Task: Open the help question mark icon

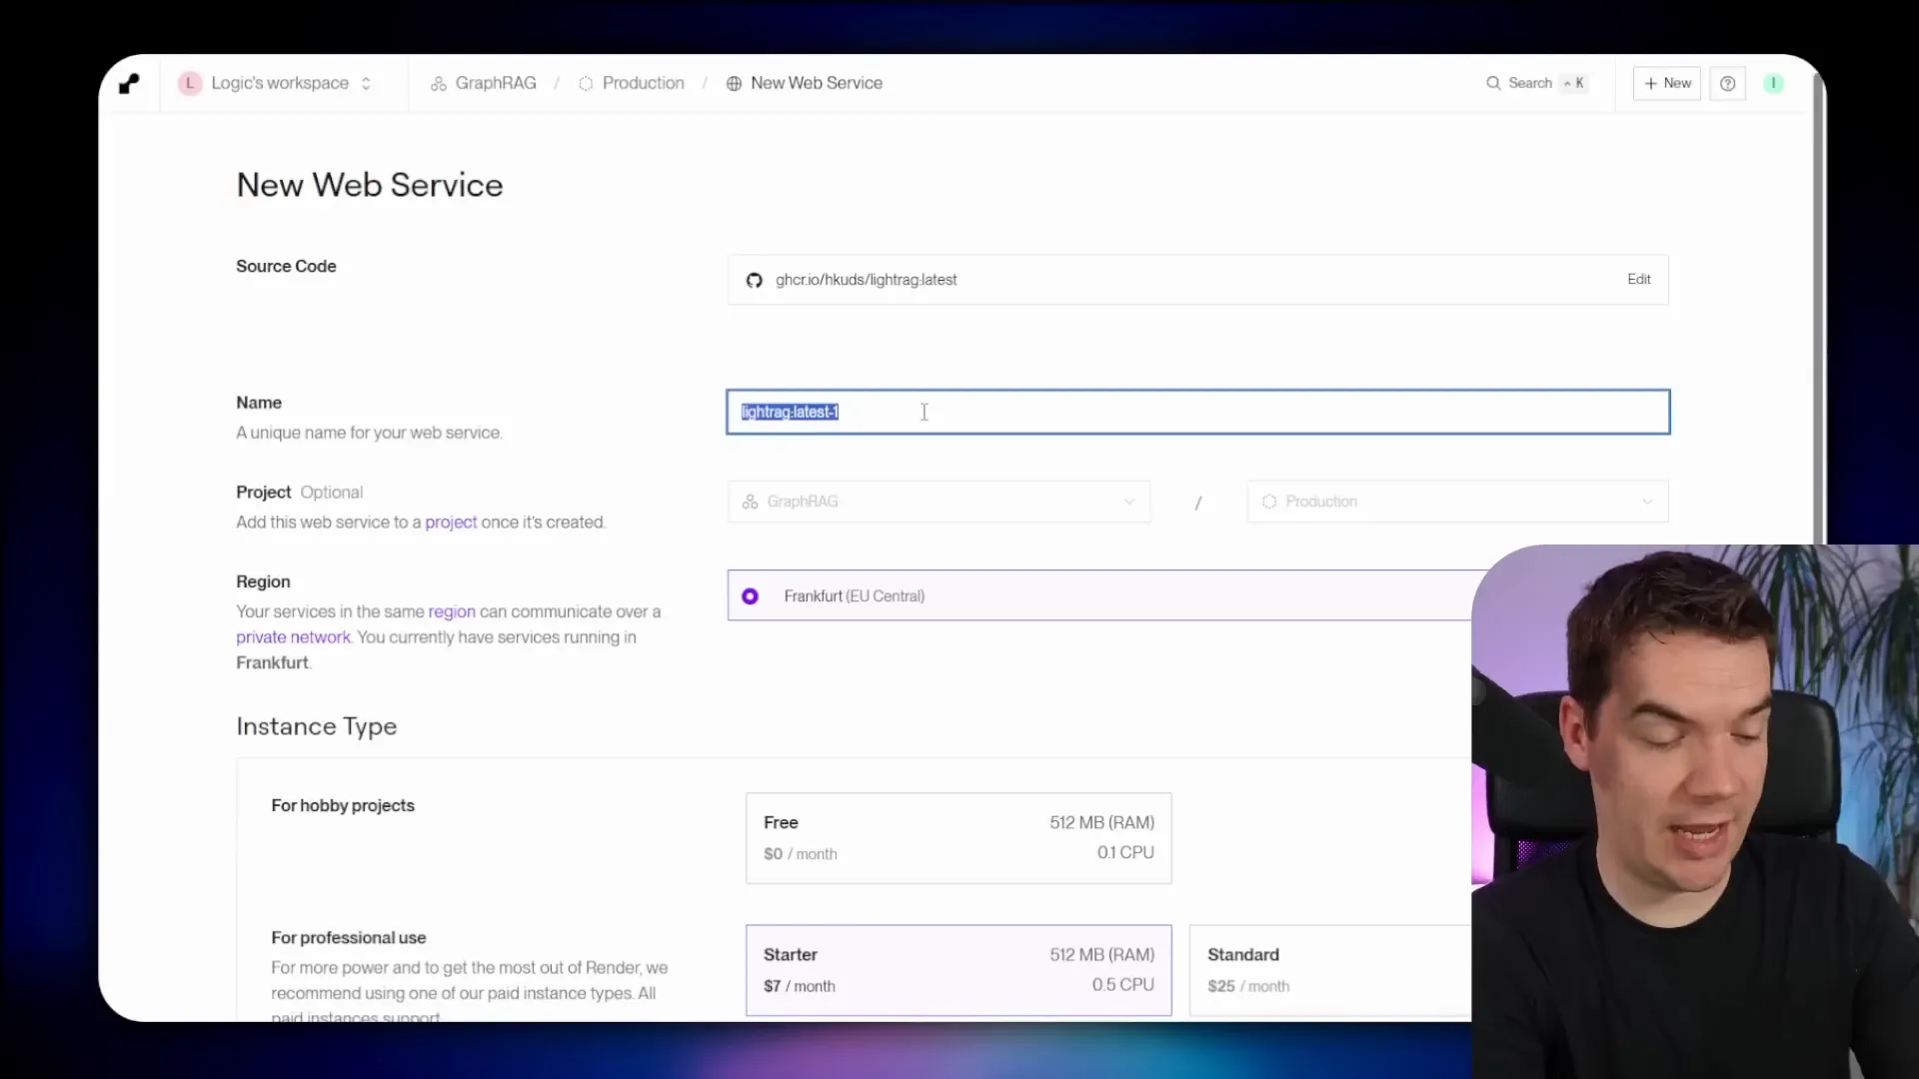Action: [x=1727, y=84]
